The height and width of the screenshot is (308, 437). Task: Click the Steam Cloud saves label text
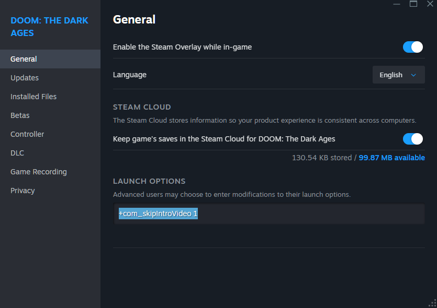(224, 139)
